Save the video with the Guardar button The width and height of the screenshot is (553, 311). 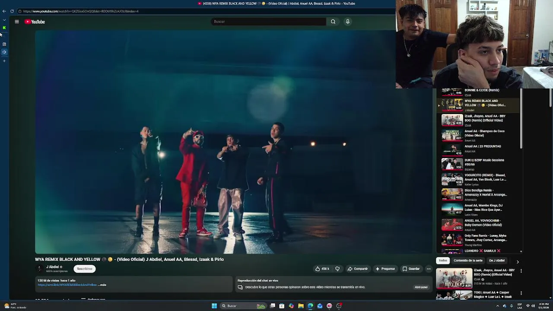[411, 269]
